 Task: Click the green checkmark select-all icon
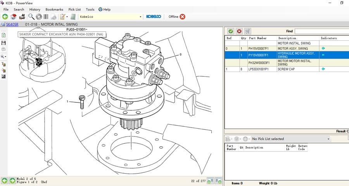pyautogui.click(x=231, y=31)
